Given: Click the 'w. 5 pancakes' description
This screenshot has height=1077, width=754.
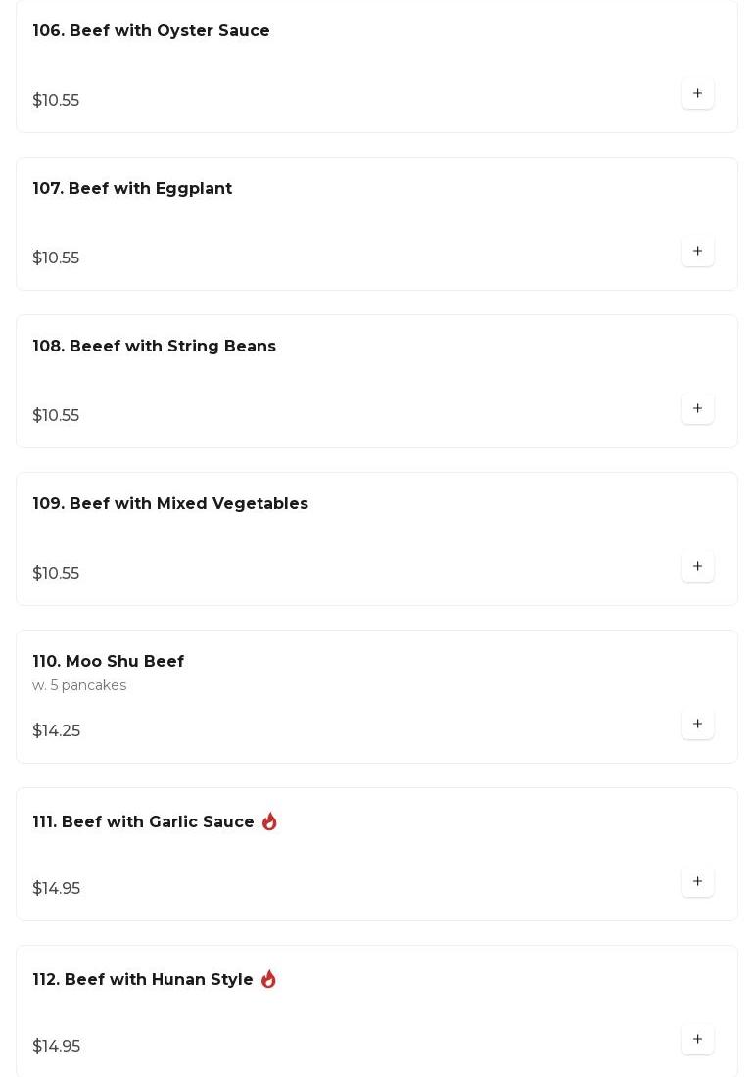Looking at the screenshot, I should (x=79, y=685).
